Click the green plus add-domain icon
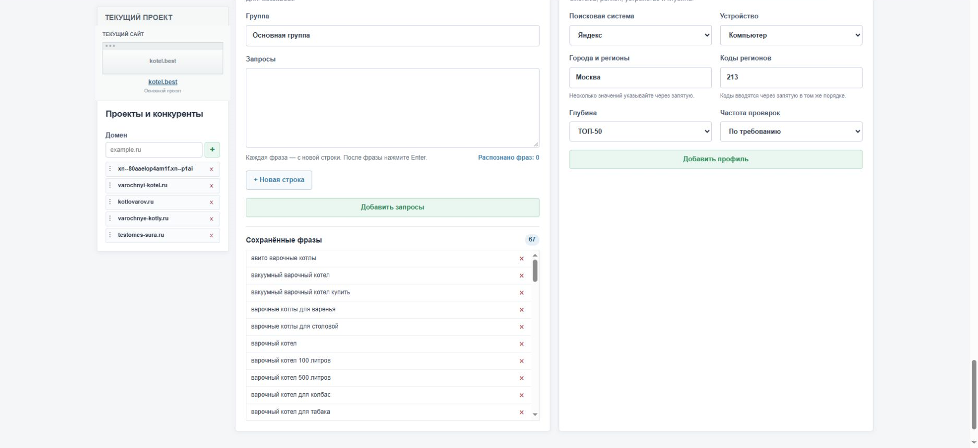978x448 pixels. coord(212,150)
